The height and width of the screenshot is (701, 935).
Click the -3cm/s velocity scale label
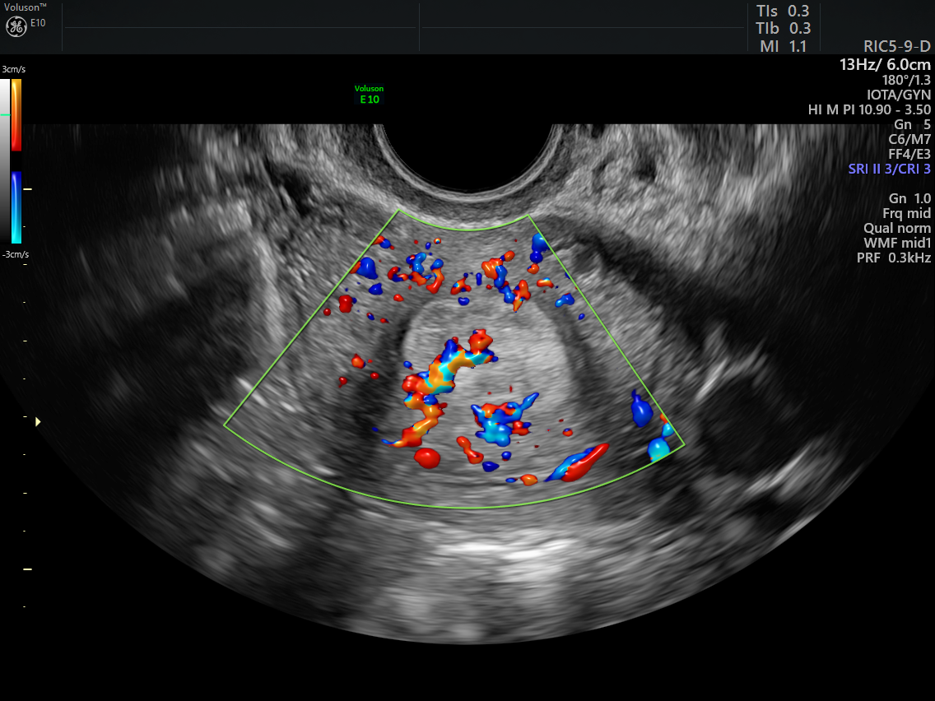[x=14, y=253]
